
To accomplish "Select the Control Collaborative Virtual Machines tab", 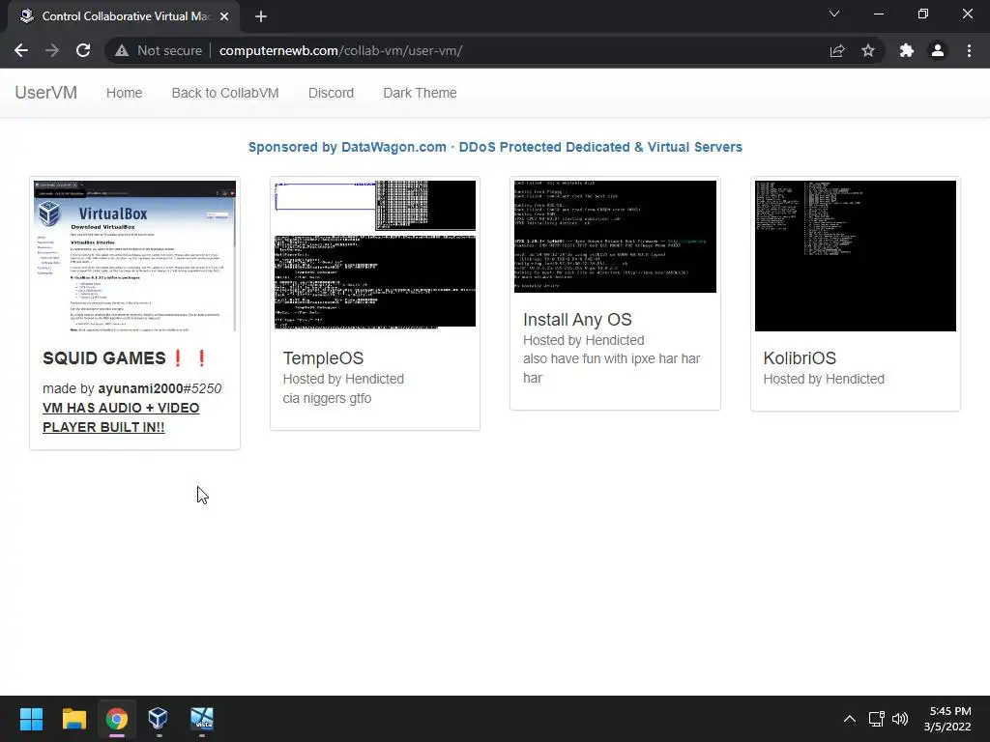I will tap(125, 16).
